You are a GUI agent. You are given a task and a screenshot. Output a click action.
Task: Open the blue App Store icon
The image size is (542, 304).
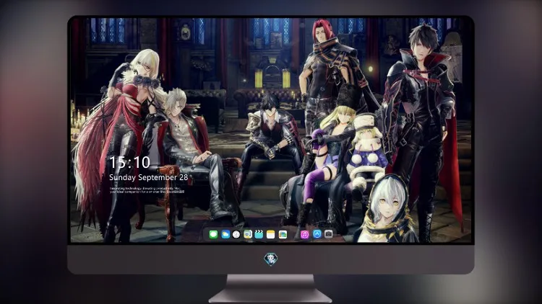pos(317,234)
